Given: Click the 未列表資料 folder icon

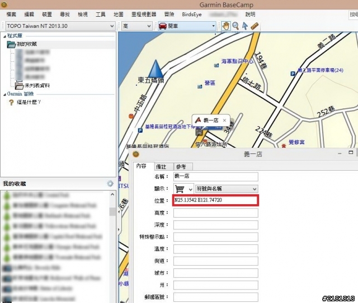Looking at the screenshot, I should pos(19,85).
